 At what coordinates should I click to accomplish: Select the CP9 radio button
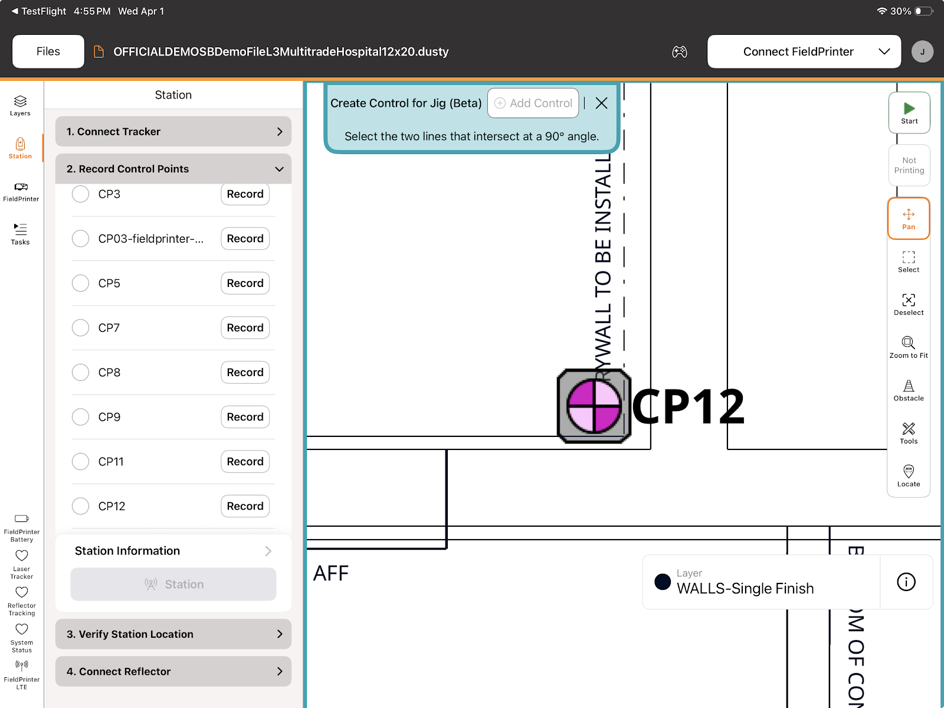coord(80,417)
